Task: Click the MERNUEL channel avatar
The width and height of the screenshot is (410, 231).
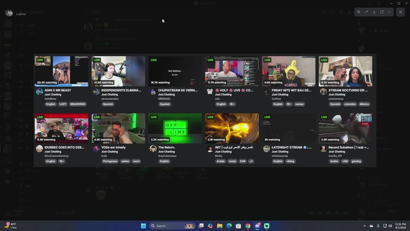Action: coord(153,92)
